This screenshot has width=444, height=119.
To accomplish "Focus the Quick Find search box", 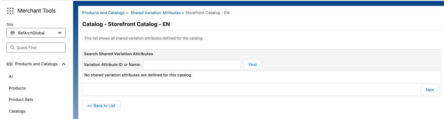I will (36, 48).
